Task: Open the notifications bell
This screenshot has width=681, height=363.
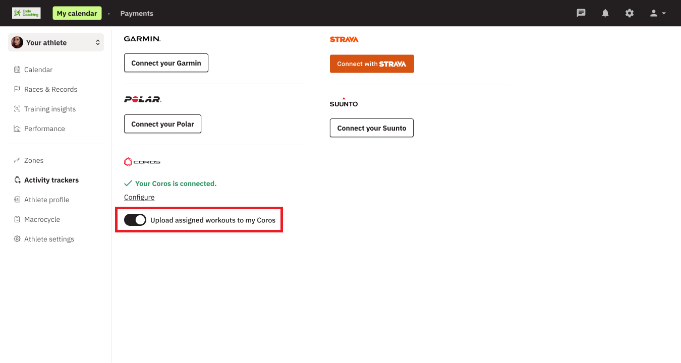Action: coord(605,13)
